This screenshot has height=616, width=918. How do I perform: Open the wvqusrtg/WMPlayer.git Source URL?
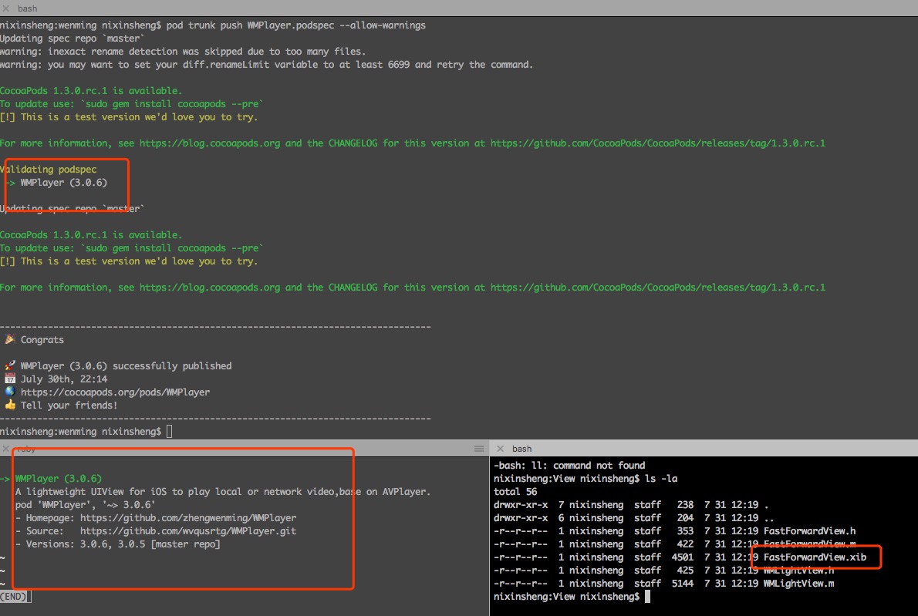point(188,531)
